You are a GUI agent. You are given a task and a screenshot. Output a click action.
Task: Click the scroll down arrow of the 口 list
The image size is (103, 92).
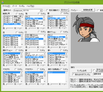[x=45, y=44]
